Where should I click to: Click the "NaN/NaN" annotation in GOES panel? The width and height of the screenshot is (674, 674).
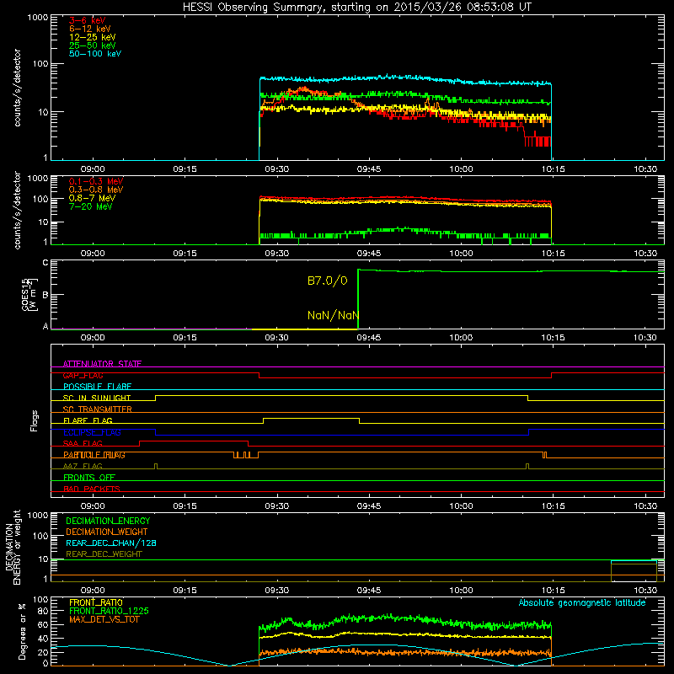pyautogui.click(x=333, y=315)
